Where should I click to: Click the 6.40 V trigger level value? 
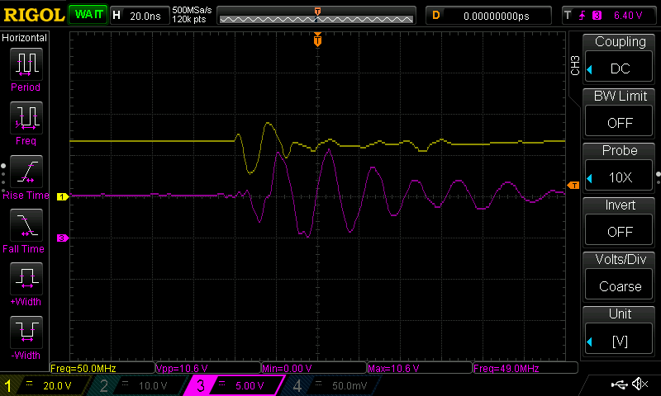(x=628, y=16)
